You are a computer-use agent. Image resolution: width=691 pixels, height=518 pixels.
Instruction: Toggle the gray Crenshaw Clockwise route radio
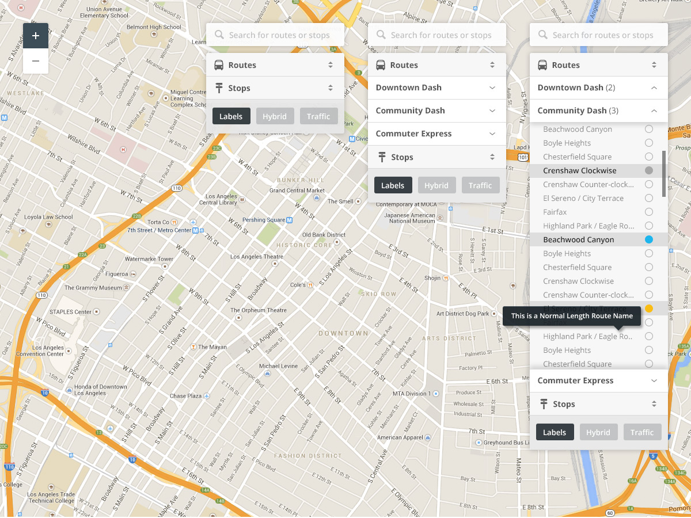[649, 170]
